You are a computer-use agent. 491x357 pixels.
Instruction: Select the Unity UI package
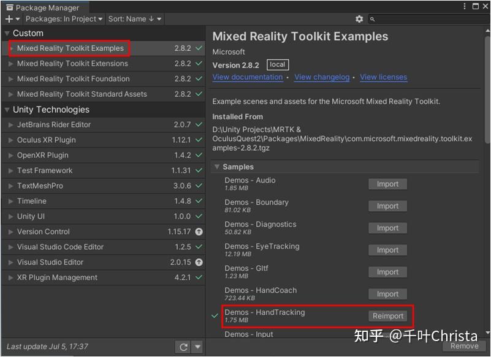point(104,216)
